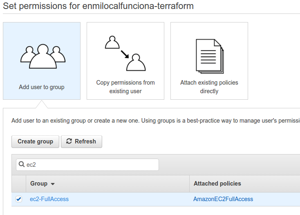The image size is (300, 215).
Task: Click the magnifying glass search icon
Action: (x=21, y=165)
